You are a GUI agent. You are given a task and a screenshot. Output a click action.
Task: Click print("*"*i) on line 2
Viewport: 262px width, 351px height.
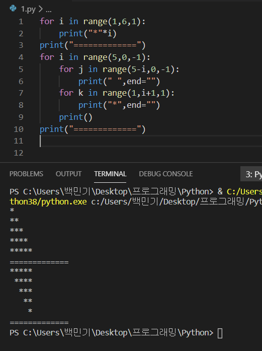tap(88, 34)
